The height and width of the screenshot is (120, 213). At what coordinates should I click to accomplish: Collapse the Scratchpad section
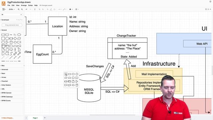pyautogui.click(x=5, y=20)
